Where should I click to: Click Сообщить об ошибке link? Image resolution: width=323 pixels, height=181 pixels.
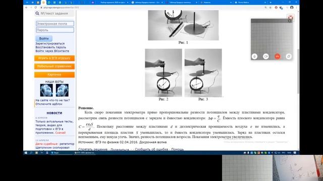tap(151, 149)
